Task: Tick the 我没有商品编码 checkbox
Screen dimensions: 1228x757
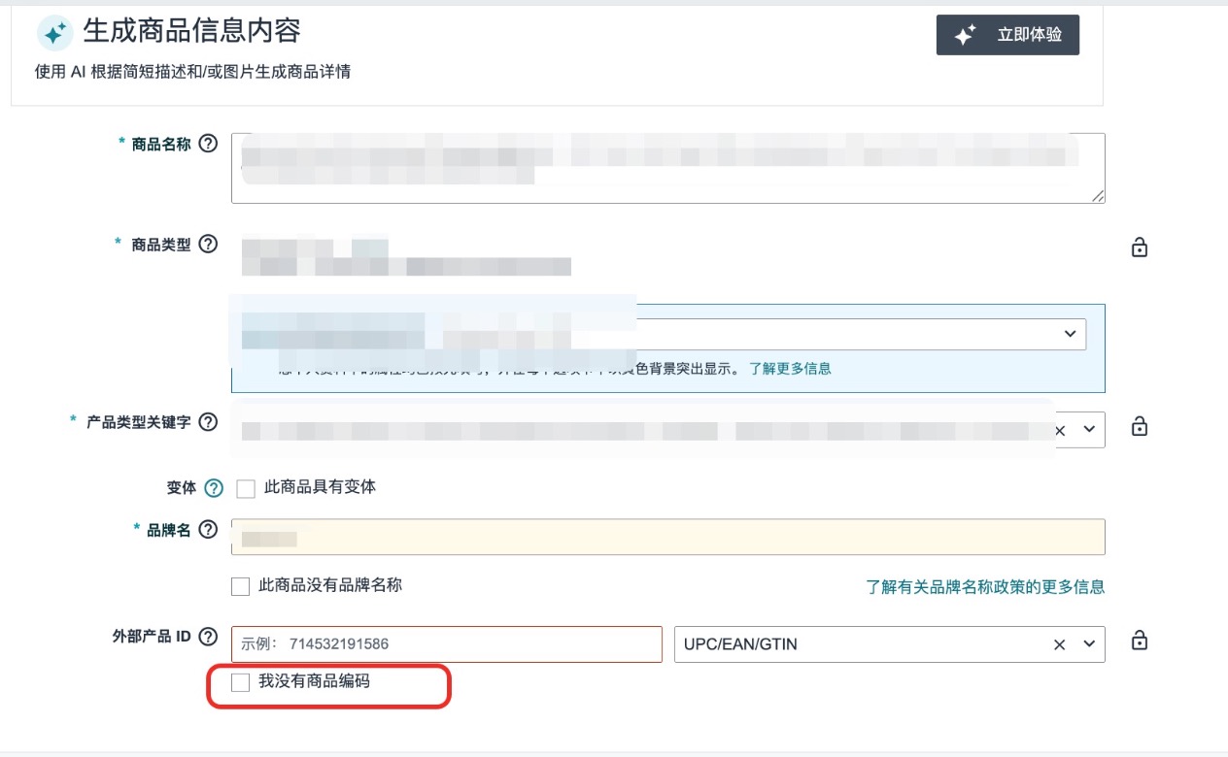Action: click(x=241, y=683)
